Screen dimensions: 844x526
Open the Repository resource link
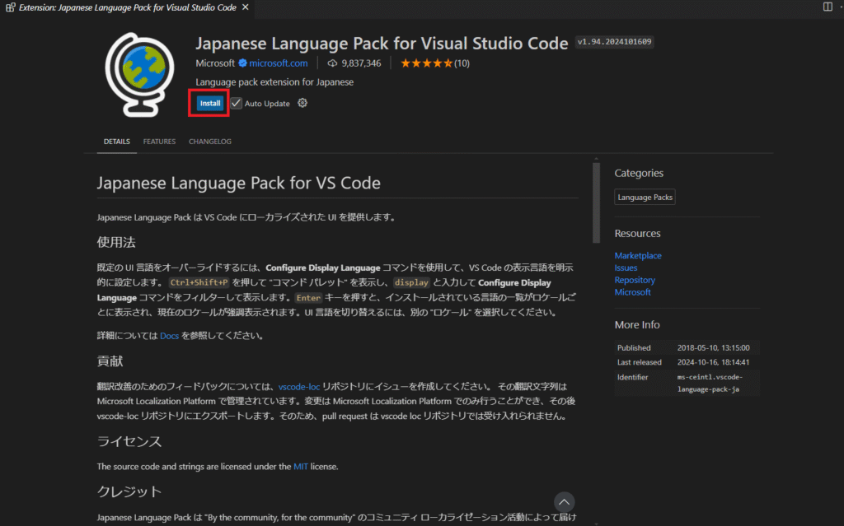(635, 280)
